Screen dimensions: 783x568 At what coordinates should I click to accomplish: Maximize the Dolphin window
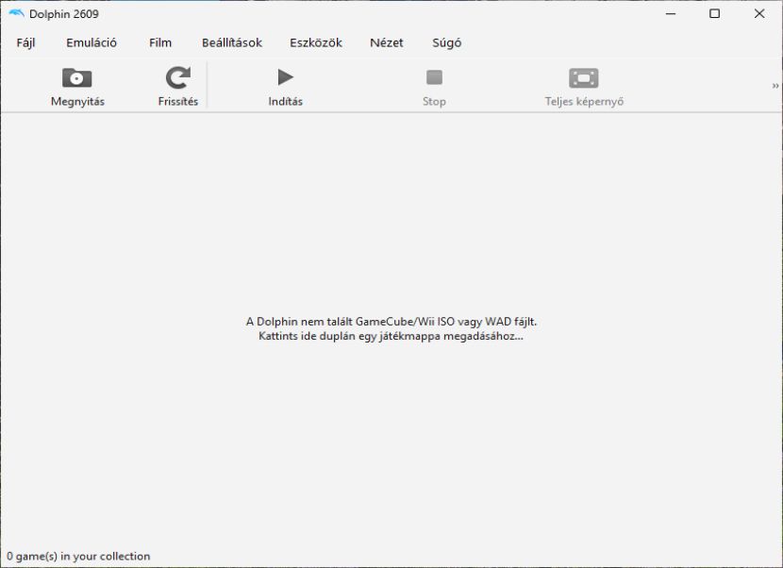(714, 13)
